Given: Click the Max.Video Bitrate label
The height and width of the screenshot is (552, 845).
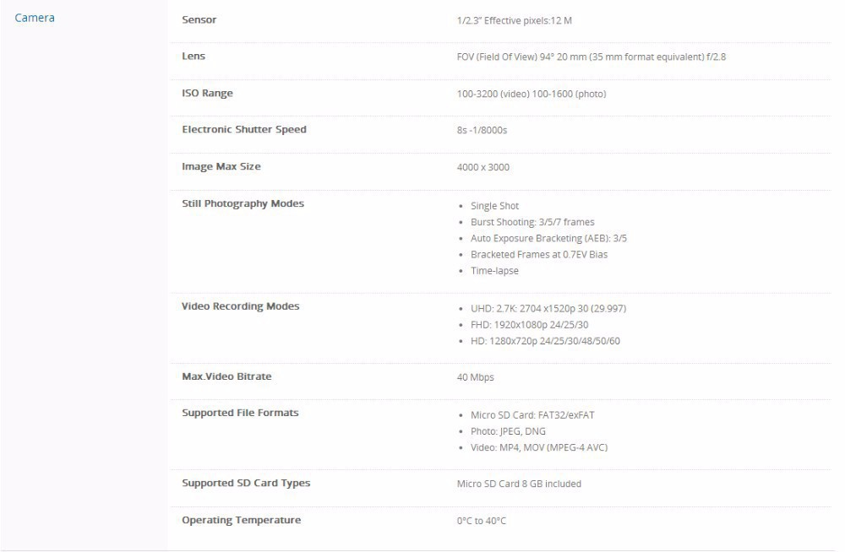Looking at the screenshot, I should [226, 376].
